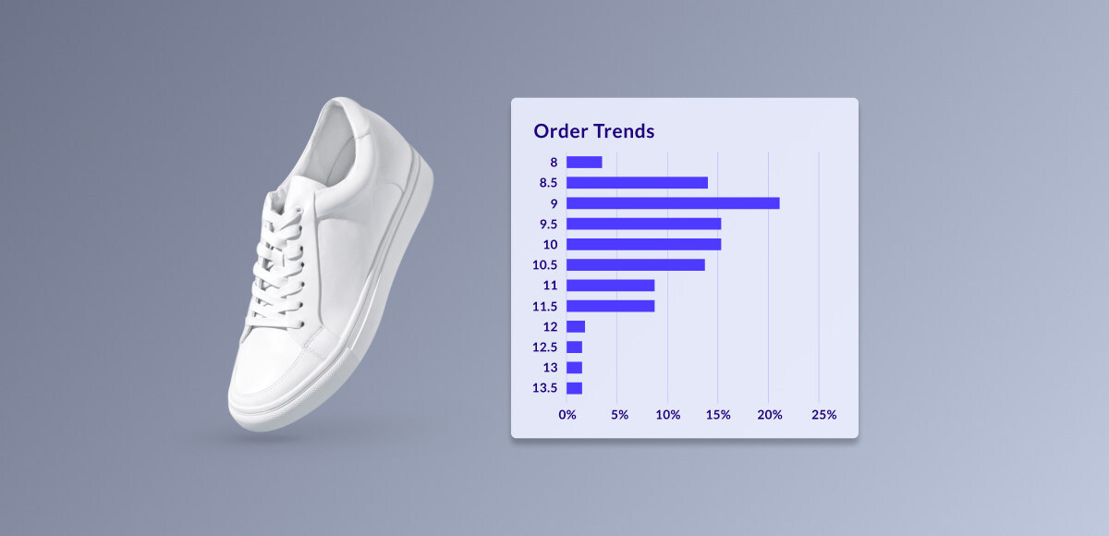The image size is (1109, 536).
Task: Click the 15% axis label
Action: pyautogui.click(x=718, y=415)
